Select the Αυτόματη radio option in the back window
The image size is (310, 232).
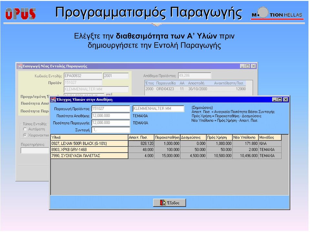click(x=25, y=129)
